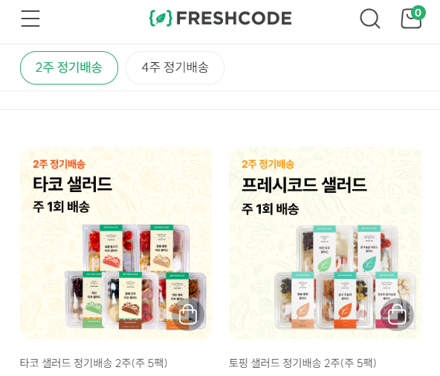The width and height of the screenshot is (440, 376).
Task: Click the FRESHCODE leaf logo
Action: tap(161, 19)
